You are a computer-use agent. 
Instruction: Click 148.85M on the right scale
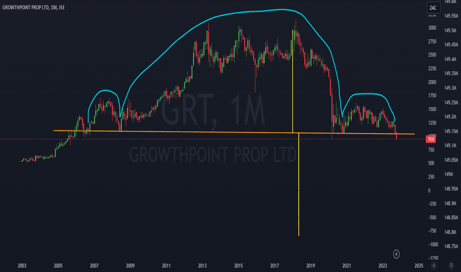point(451,218)
